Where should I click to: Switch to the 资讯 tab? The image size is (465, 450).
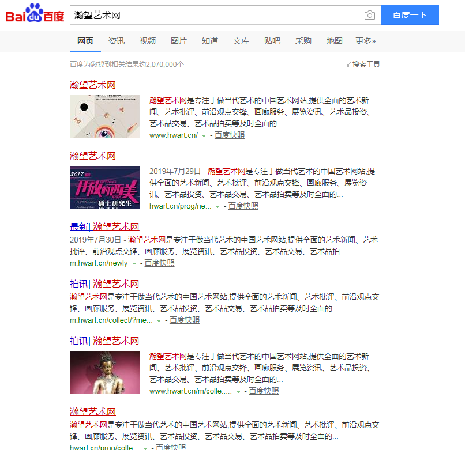[x=117, y=41]
